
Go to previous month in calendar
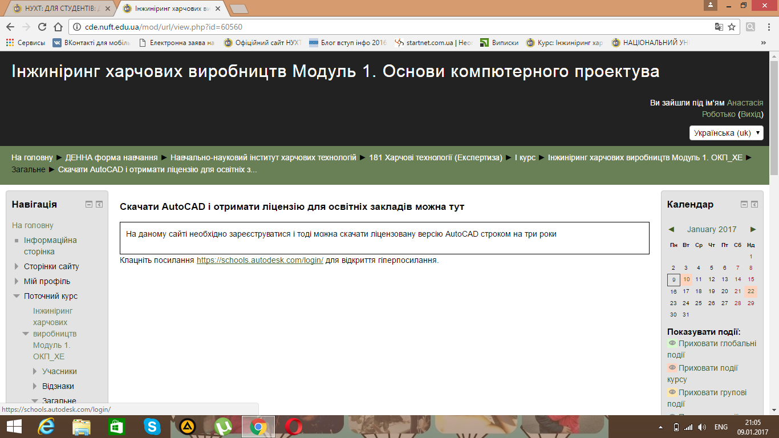671,229
